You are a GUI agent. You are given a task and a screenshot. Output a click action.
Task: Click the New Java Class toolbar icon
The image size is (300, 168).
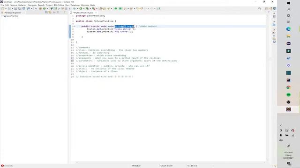[x=44, y=8]
